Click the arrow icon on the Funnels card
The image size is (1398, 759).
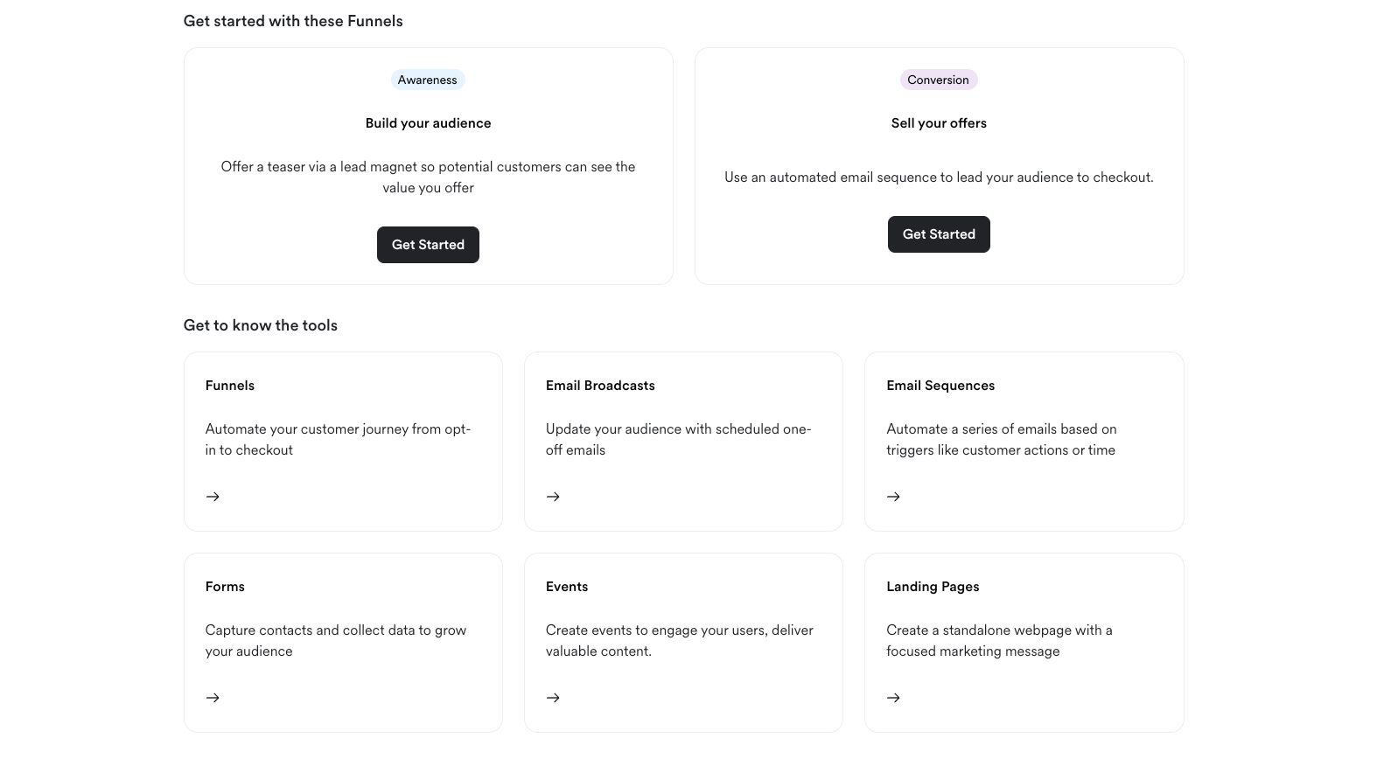[213, 496]
